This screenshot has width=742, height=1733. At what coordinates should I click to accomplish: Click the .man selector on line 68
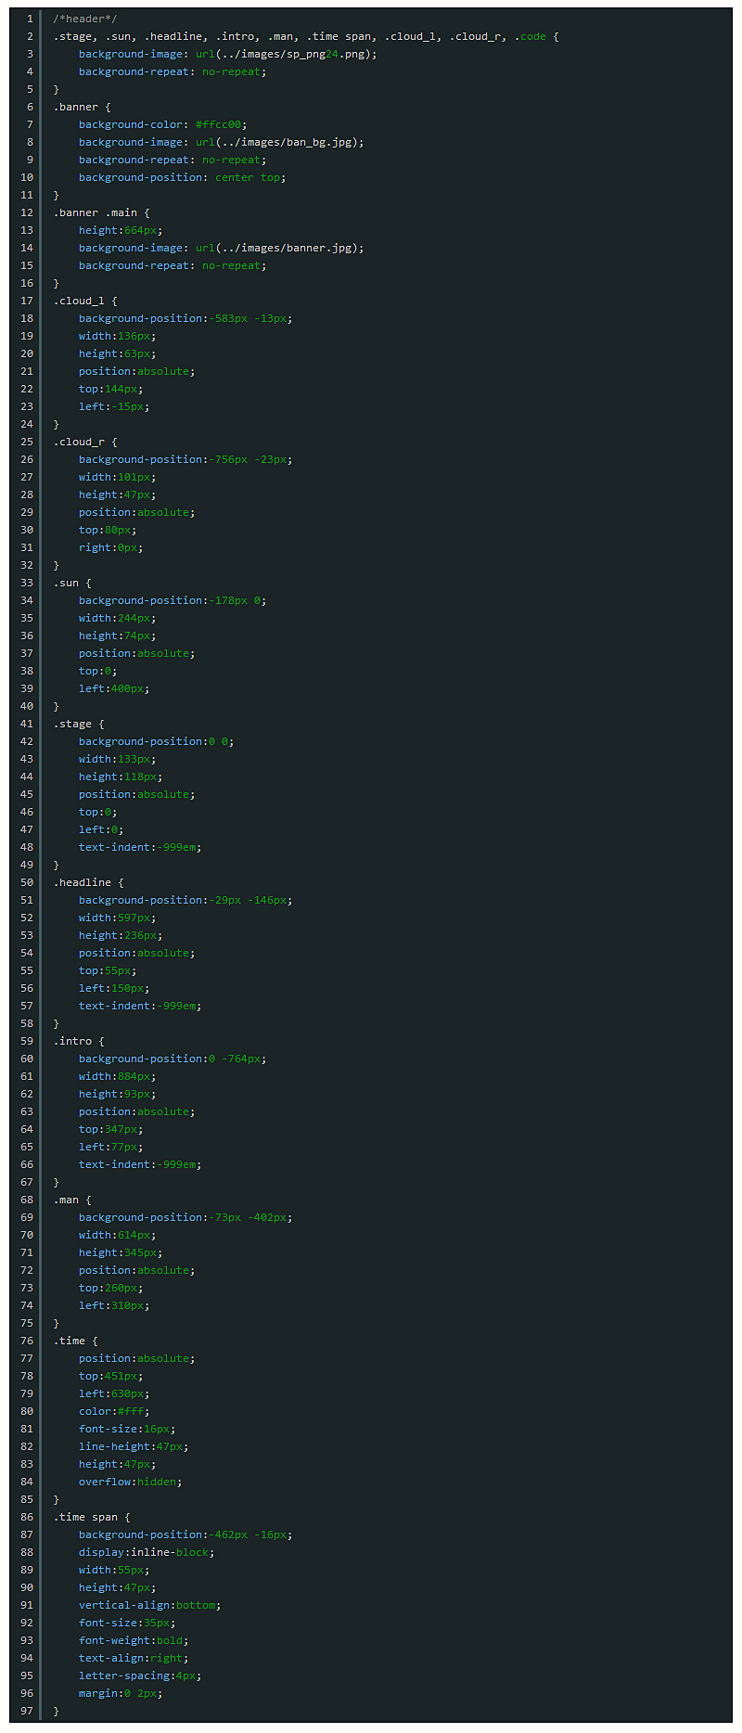(x=69, y=1200)
